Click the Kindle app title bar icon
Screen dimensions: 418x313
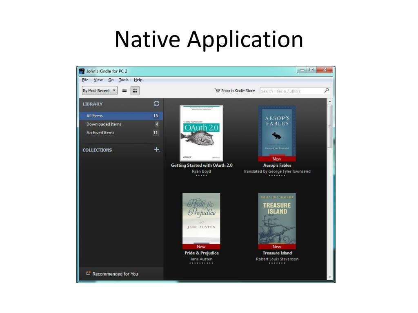coord(82,71)
